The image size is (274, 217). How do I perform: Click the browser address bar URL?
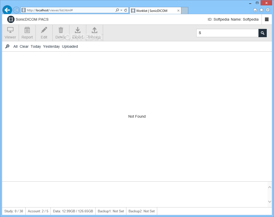pos(50,10)
